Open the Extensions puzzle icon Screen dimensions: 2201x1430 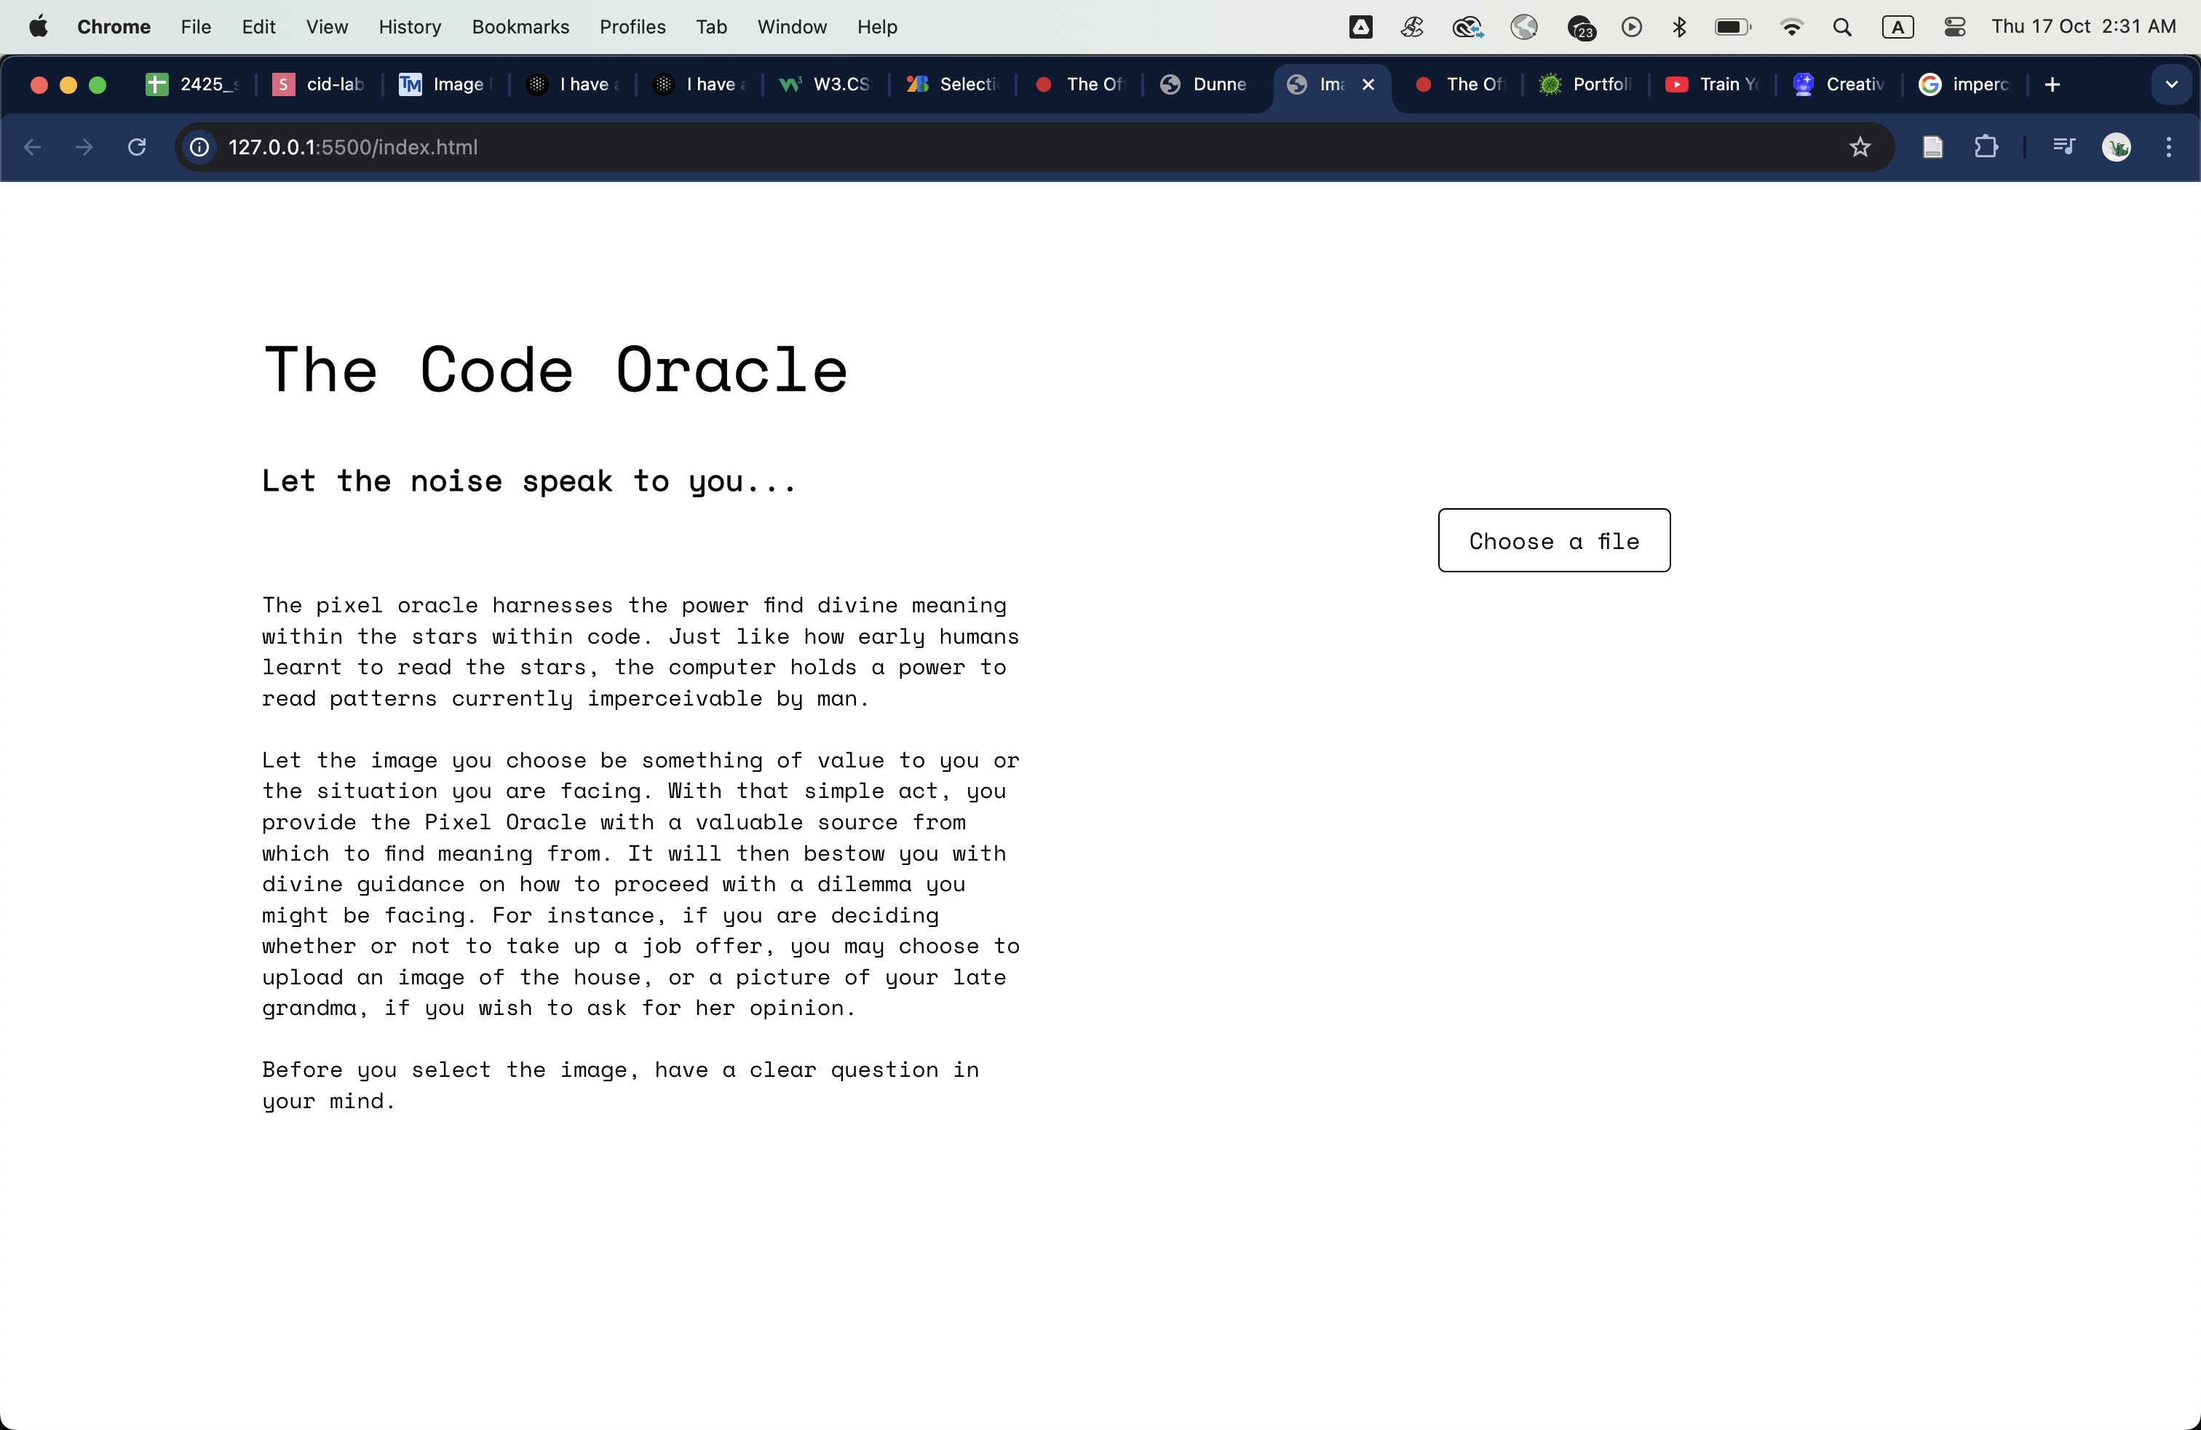pyautogui.click(x=1986, y=147)
